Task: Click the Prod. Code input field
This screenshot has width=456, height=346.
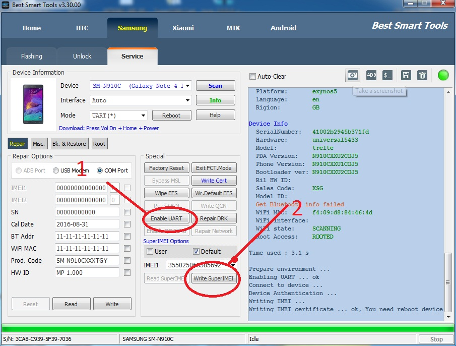Action: pos(87,260)
